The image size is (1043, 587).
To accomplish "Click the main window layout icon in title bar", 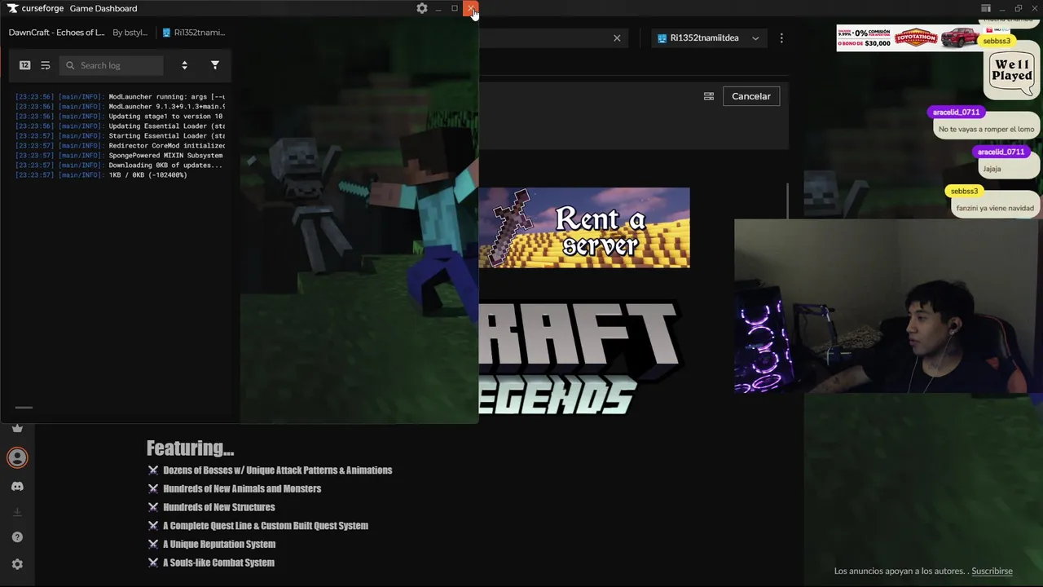I will point(986,8).
